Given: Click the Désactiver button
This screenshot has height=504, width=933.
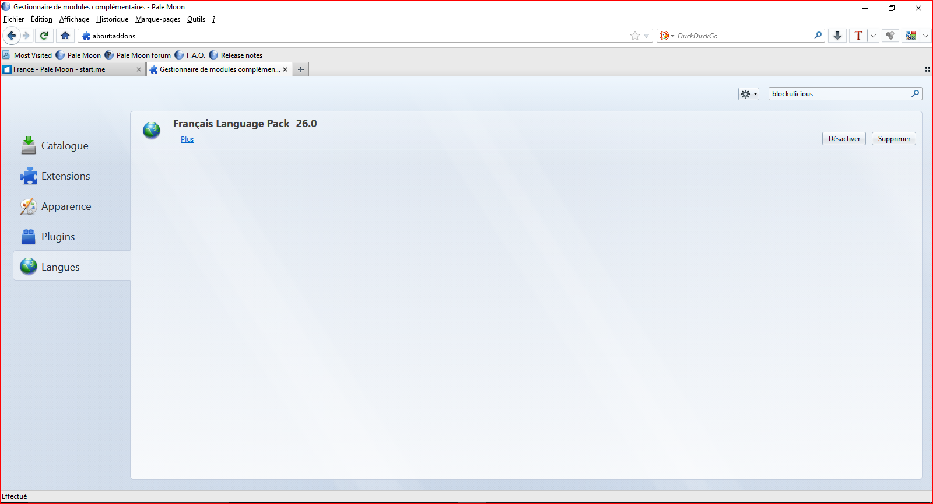Looking at the screenshot, I should tap(844, 139).
